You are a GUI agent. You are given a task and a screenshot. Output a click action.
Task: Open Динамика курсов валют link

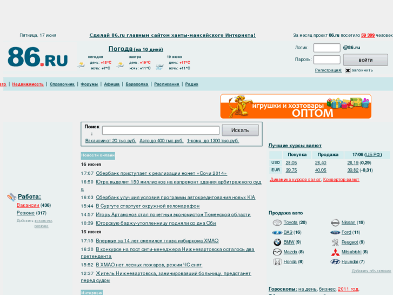pyautogui.click(x=295, y=180)
